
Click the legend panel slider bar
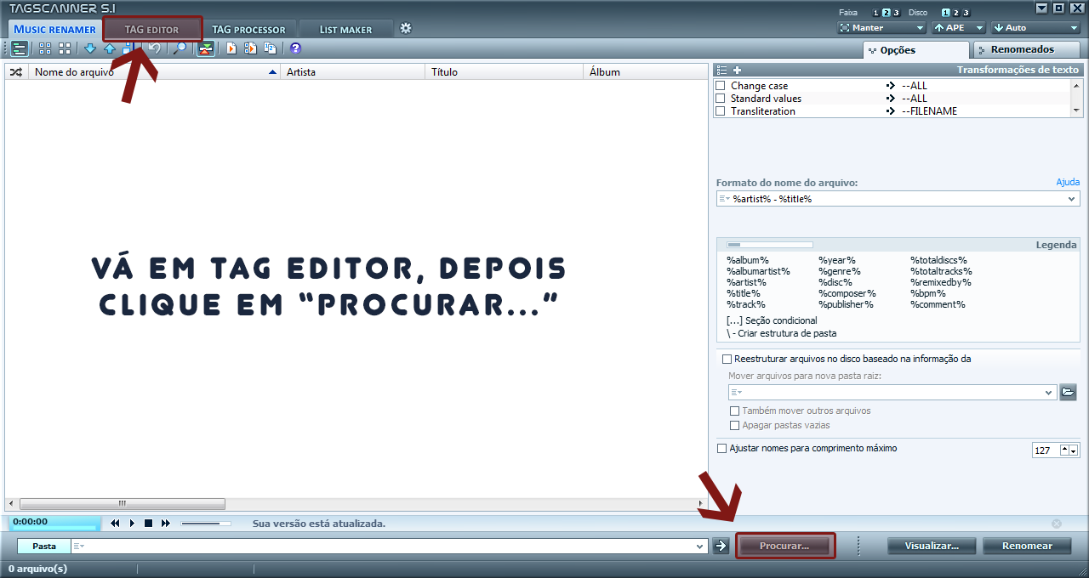770,245
